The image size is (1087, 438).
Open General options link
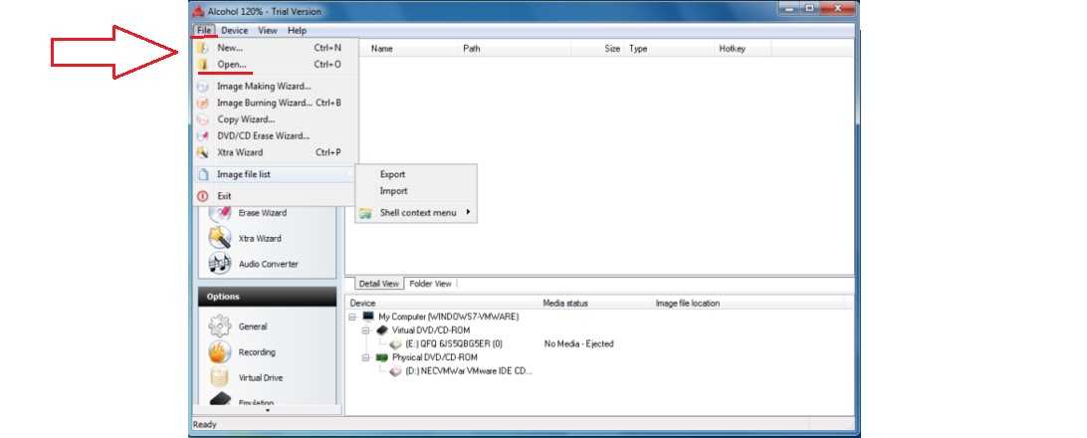(x=253, y=327)
